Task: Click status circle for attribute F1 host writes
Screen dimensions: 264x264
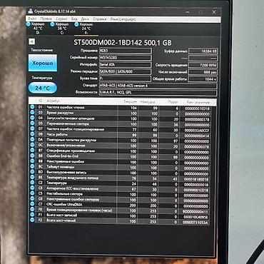Action: pyautogui.click(x=32, y=215)
